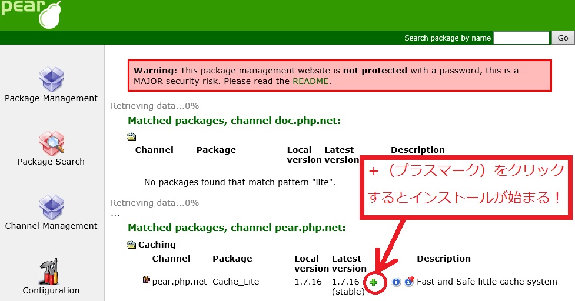Click 'Matched packages, channel doc.php.net:' heading
The width and height of the screenshot is (575, 301).
tap(234, 121)
